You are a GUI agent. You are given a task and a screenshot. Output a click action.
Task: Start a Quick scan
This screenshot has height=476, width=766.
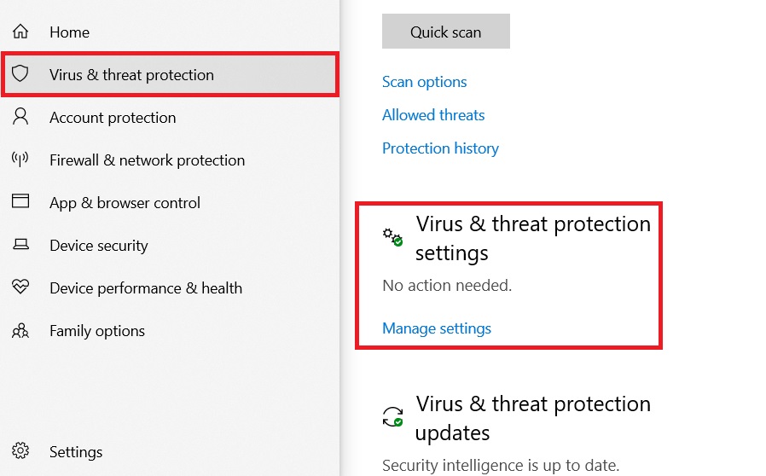click(x=445, y=32)
